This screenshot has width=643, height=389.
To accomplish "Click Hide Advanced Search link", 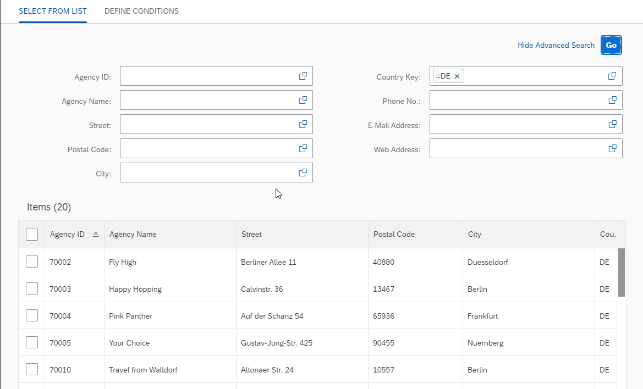I will [x=556, y=45].
